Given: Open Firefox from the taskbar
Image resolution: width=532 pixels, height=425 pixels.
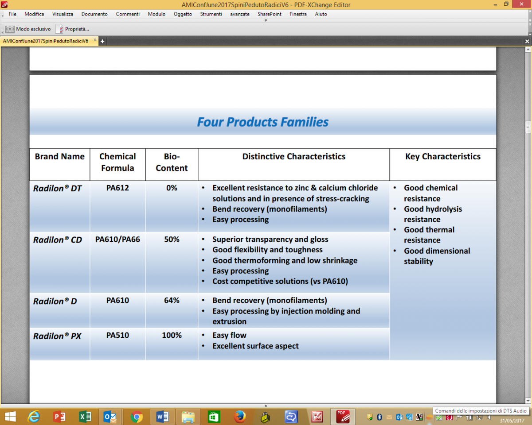Looking at the screenshot, I should pyautogui.click(x=240, y=417).
